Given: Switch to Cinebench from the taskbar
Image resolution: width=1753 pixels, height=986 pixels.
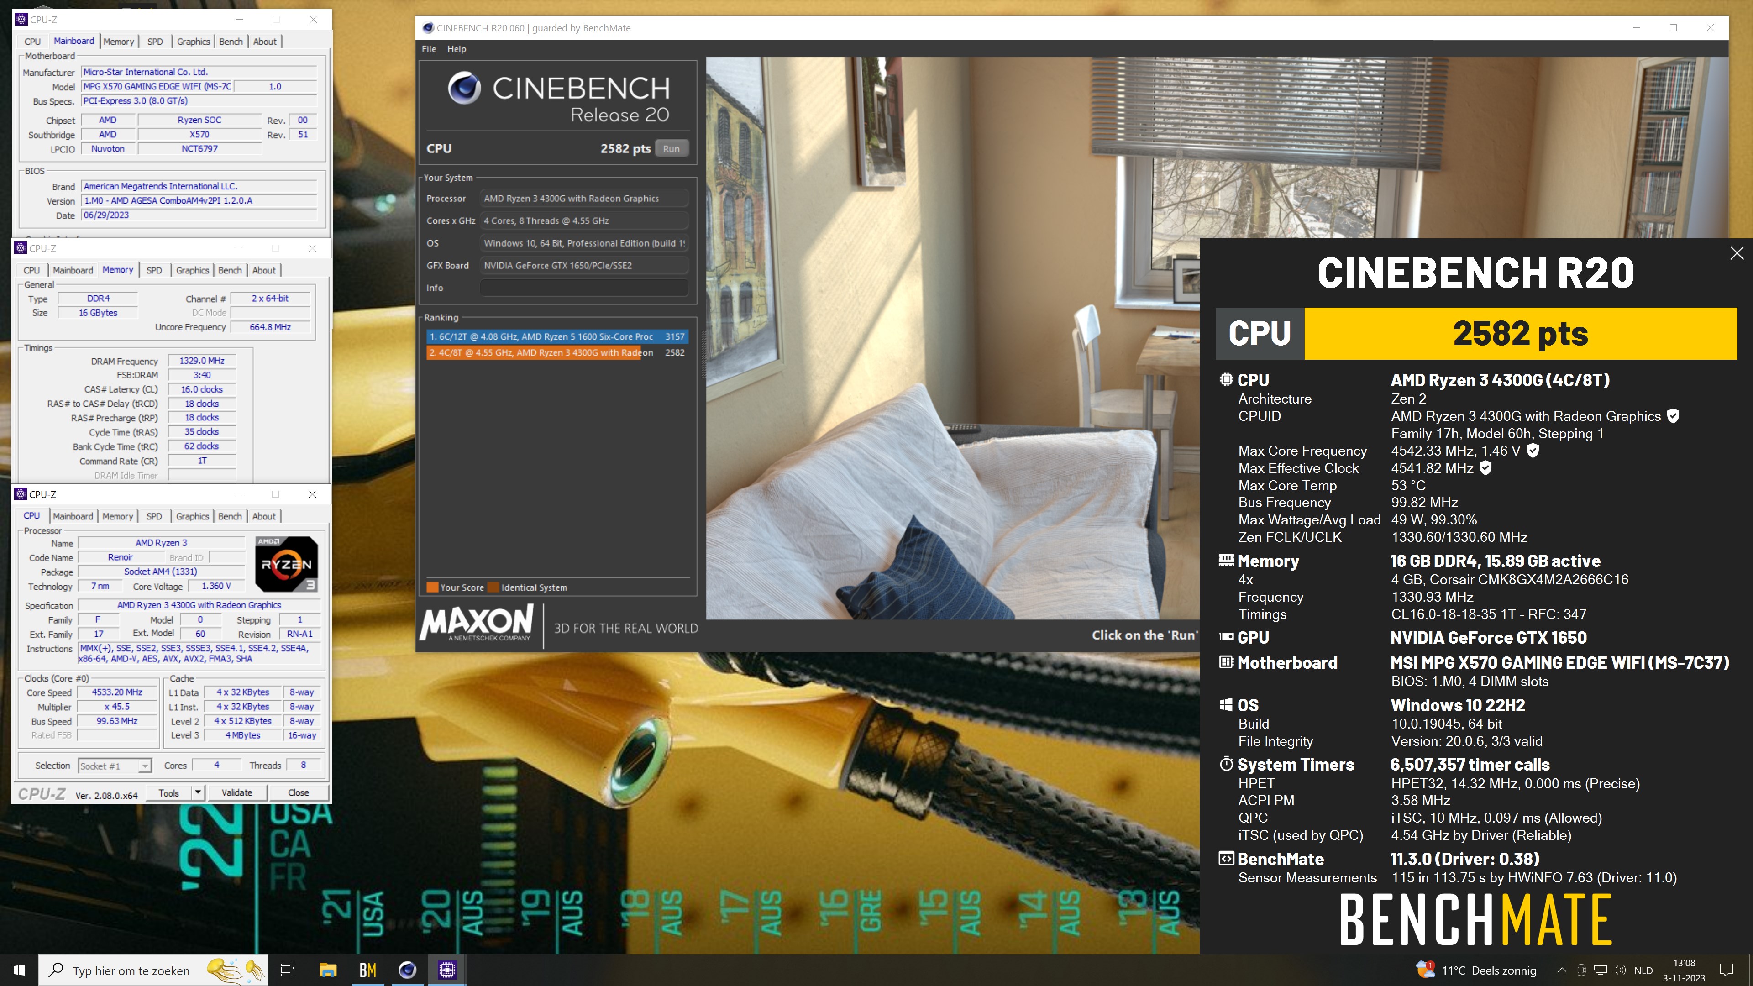Looking at the screenshot, I should (x=408, y=970).
